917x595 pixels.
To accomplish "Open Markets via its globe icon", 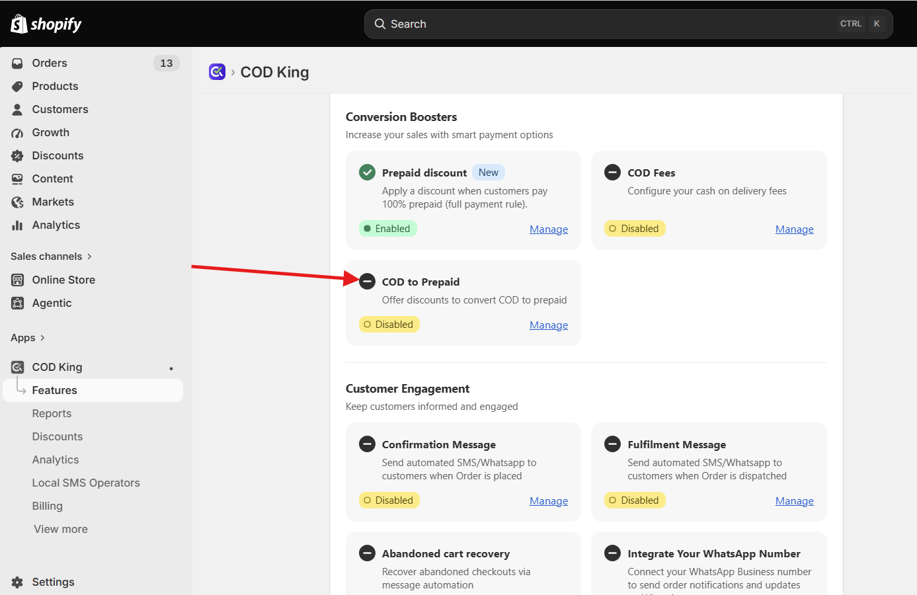I will pyautogui.click(x=17, y=202).
